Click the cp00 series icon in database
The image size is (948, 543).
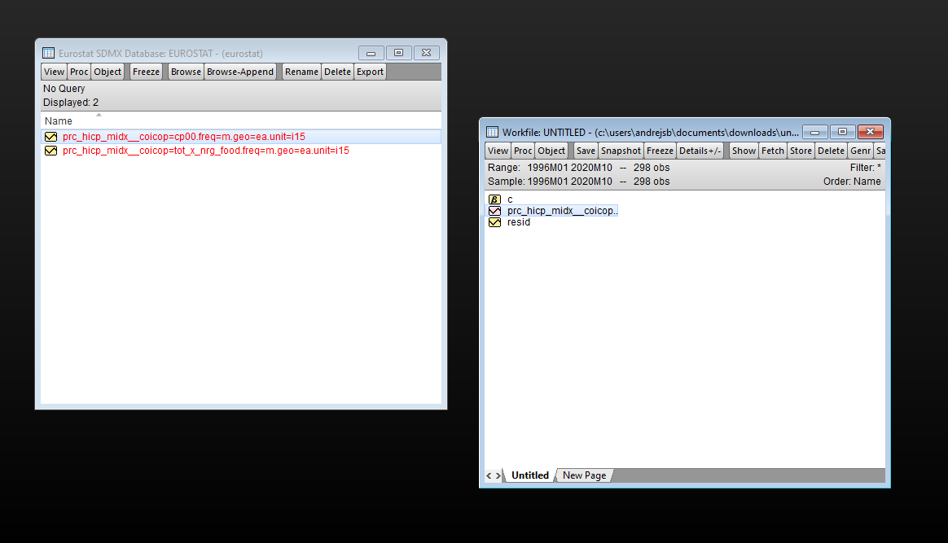pyautogui.click(x=50, y=137)
